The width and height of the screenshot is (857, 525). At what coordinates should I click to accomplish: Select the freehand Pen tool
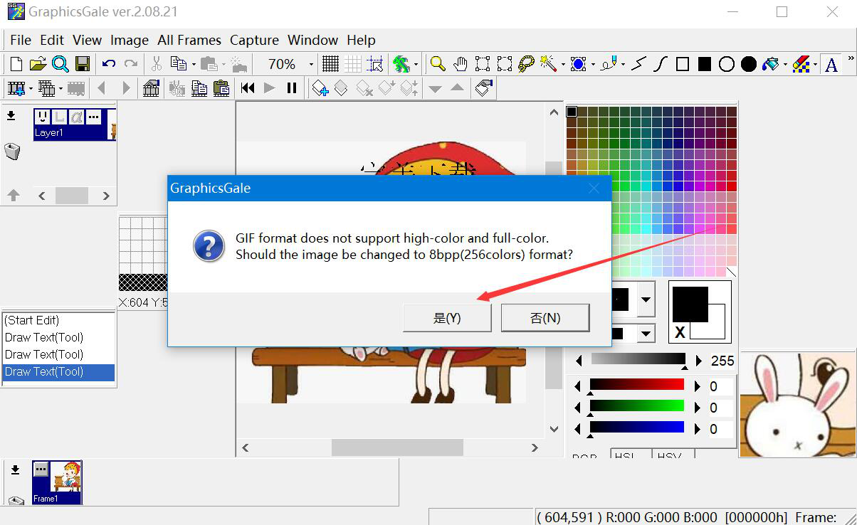(609, 65)
